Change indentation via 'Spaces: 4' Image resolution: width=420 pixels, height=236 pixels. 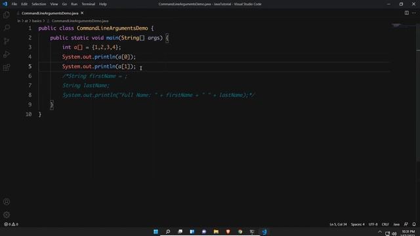click(358, 224)
